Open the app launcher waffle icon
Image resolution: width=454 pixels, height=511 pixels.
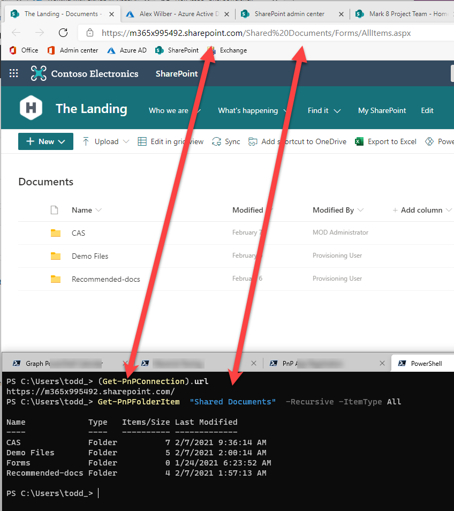[14, 73]
